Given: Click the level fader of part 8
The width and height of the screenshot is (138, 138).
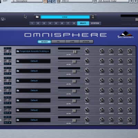Looking at the screenshot, I should point(74,120).
